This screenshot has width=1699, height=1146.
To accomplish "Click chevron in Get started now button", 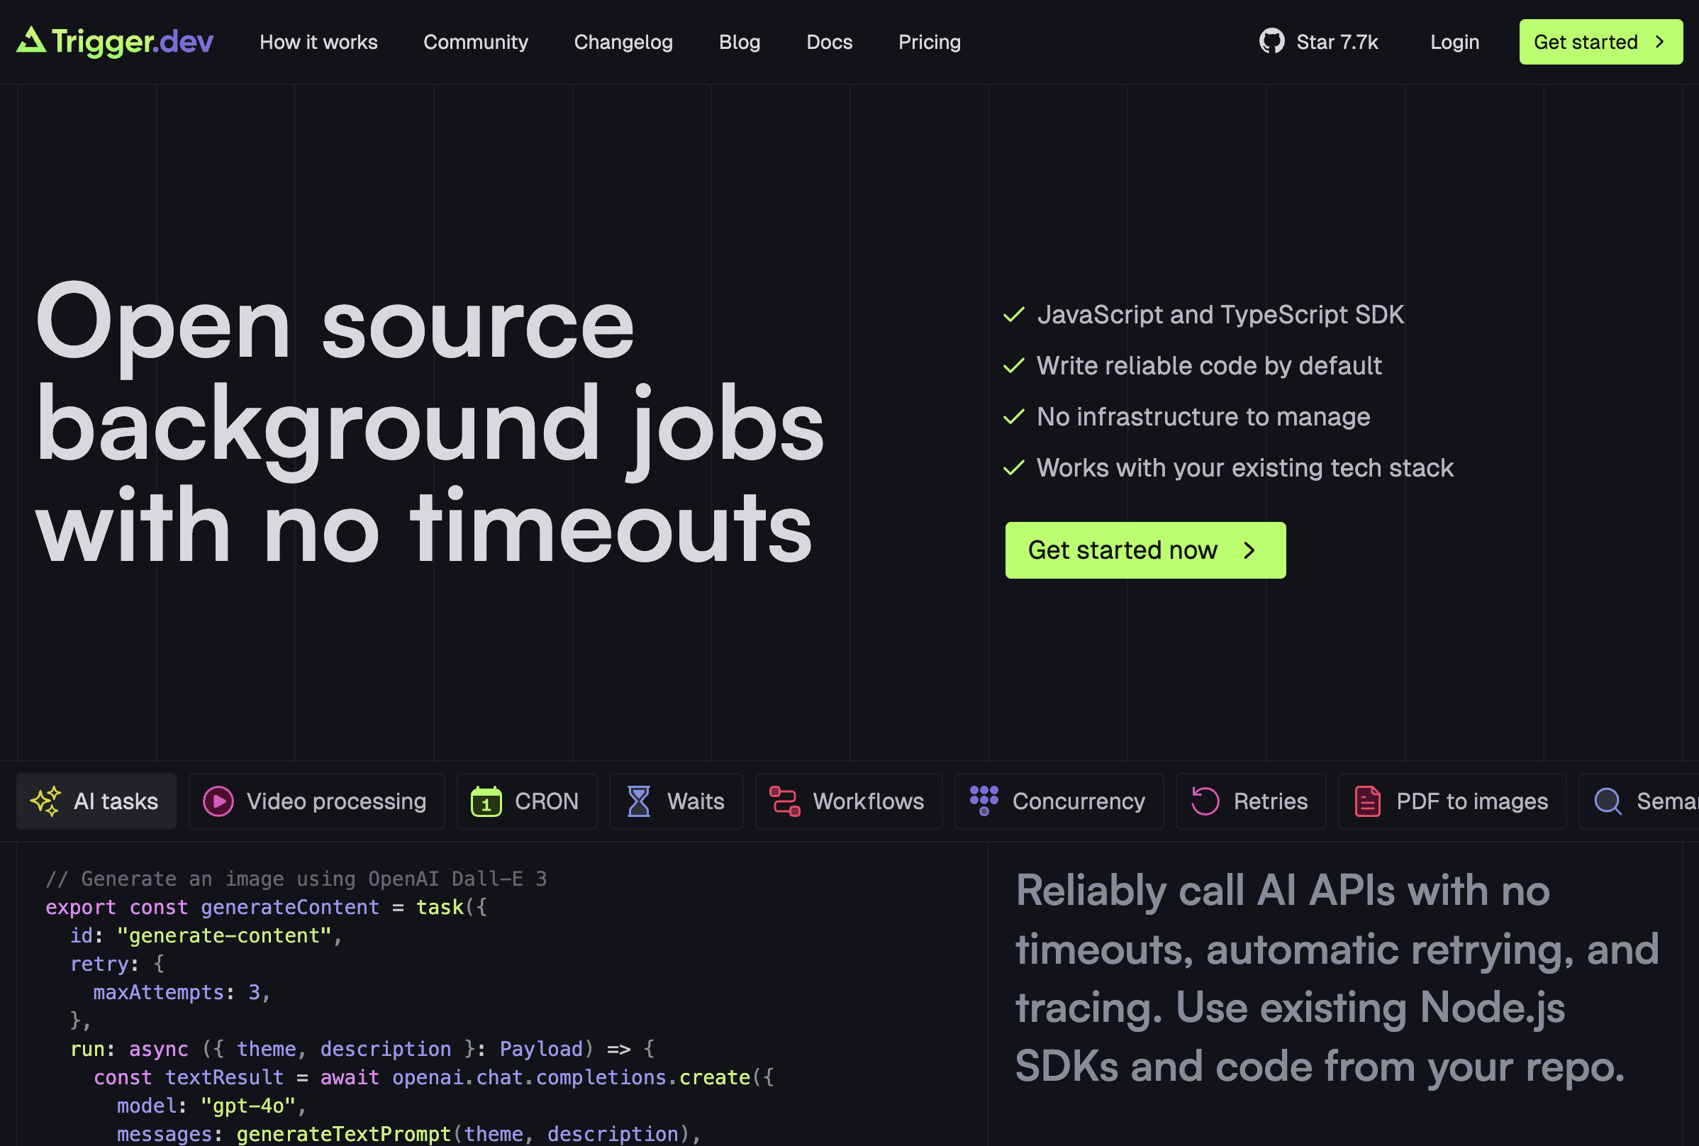I will point(1249,550).
